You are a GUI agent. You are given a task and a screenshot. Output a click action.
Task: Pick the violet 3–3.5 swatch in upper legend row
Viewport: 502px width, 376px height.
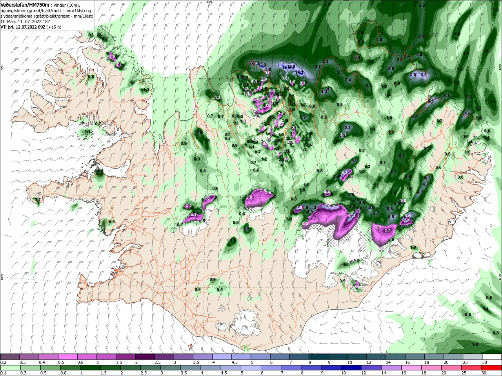point(183,357)
